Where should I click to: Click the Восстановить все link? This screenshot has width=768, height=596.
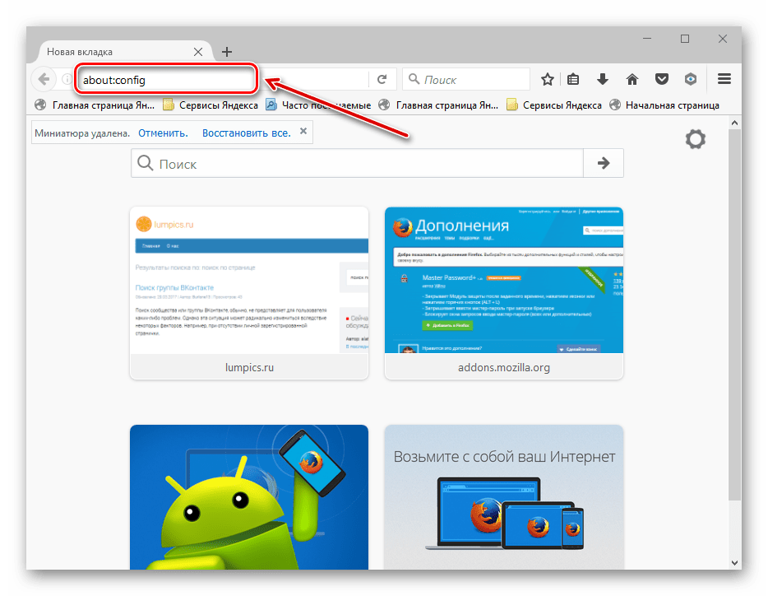pyautogui.click(x=247, y=133)
